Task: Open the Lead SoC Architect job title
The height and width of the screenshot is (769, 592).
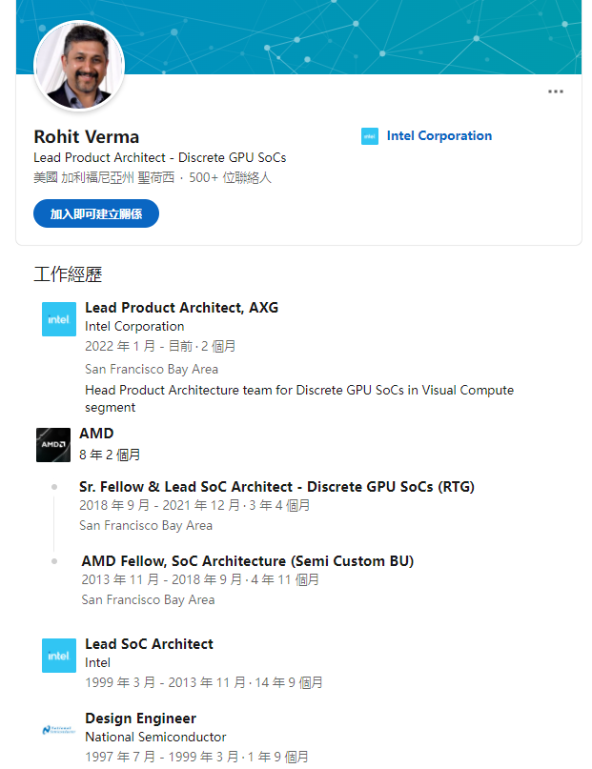Action: click(x=149, y=644)
